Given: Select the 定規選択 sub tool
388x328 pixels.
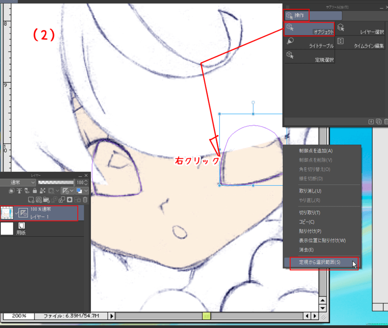Looking at the screenshot, I should (x=309, y=56).
